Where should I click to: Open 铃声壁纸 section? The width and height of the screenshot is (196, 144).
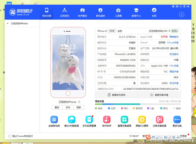pos(82,12)
